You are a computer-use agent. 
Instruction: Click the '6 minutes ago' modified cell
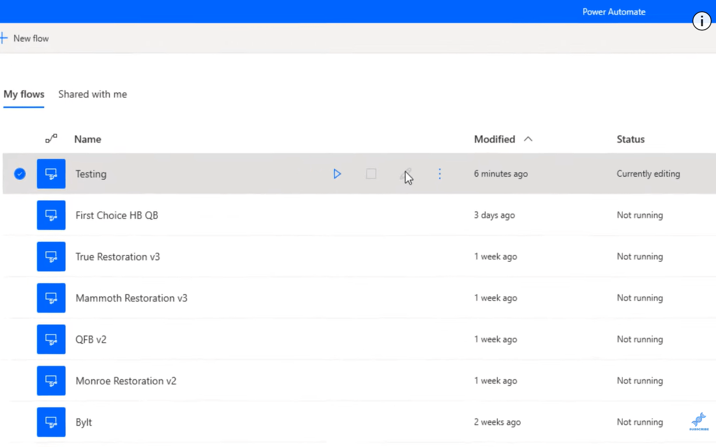click(501, 174)
